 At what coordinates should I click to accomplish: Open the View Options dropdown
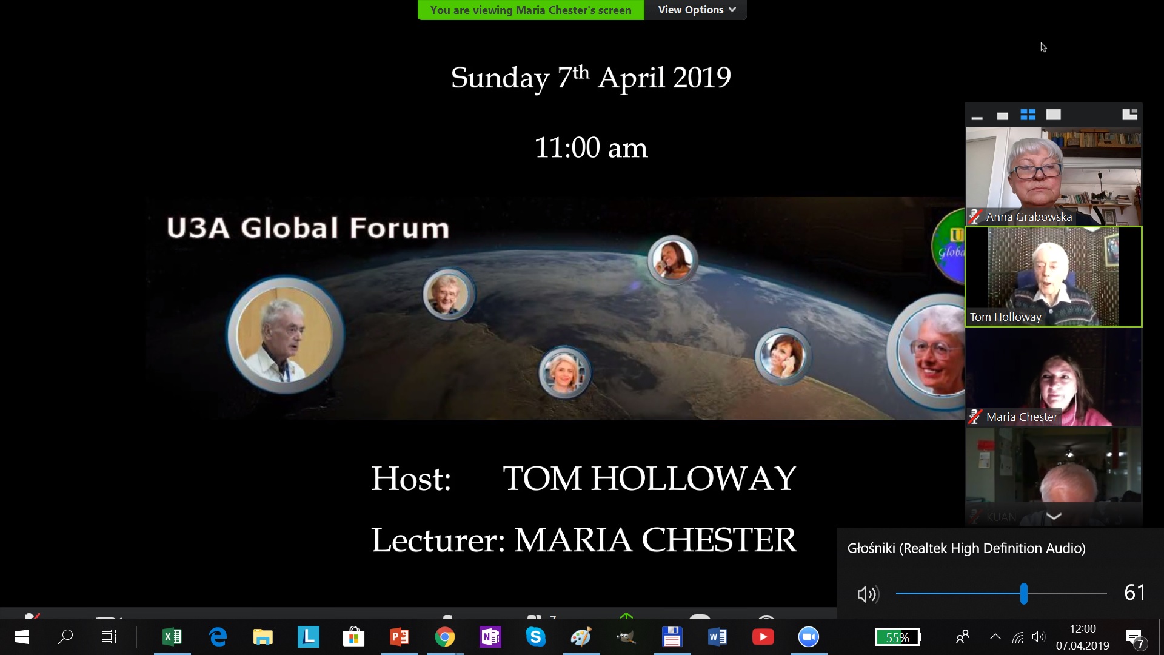696,10
